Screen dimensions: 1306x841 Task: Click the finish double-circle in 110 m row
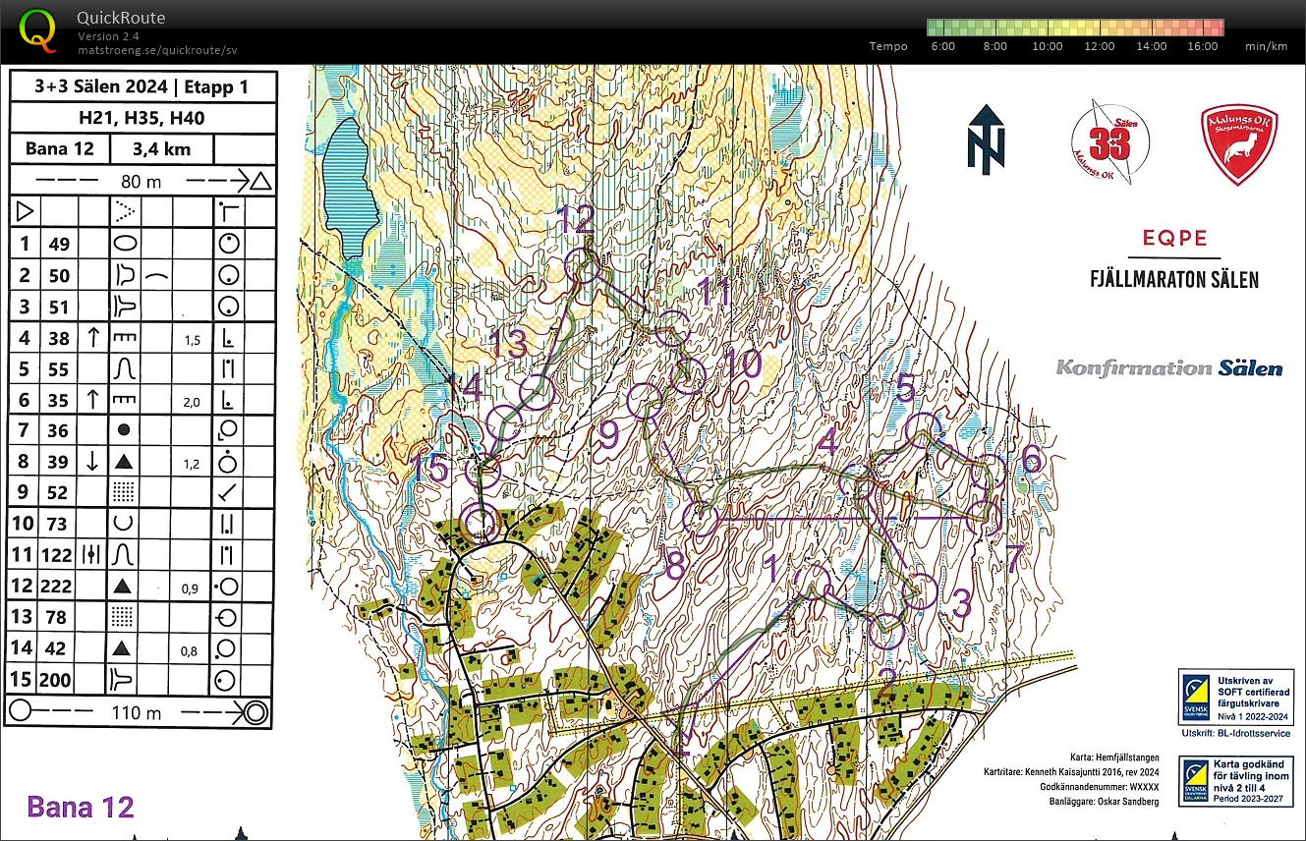tap(256, 712)
